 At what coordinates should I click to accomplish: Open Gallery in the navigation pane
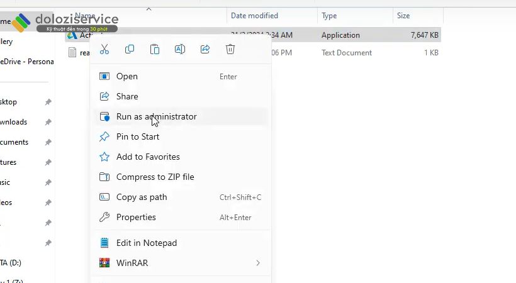(6, 42)
